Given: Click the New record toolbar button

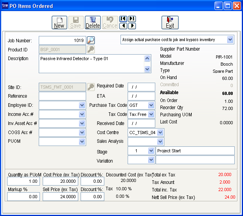Looking at the screenshot, I should pyautogui.click(x=59, y=23).
